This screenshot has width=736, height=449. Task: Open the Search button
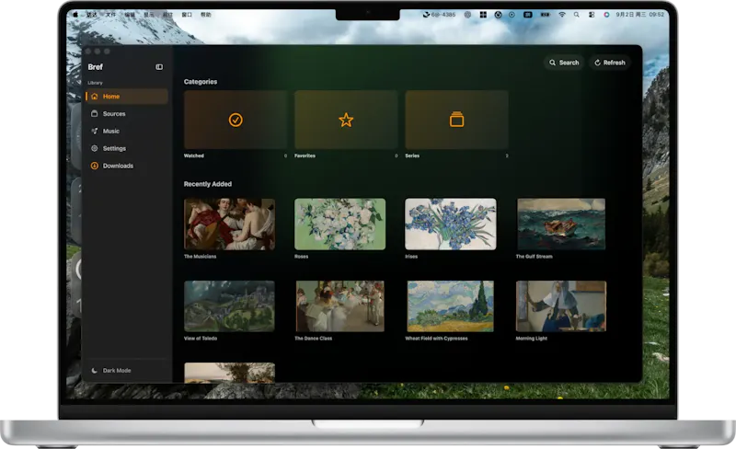(564, 63)
